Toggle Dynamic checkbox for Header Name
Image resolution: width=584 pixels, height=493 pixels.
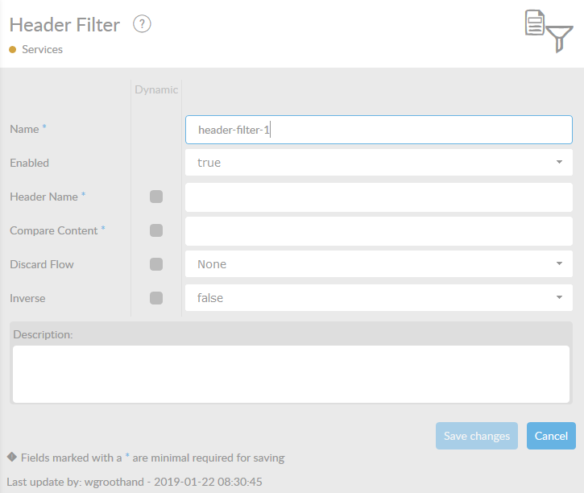coord(156,197)
